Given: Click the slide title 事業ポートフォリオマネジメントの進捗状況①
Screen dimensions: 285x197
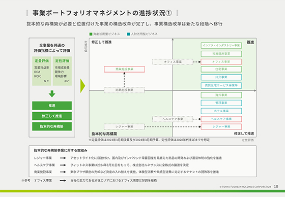Looking at the screenshot, I should (102, 13).
